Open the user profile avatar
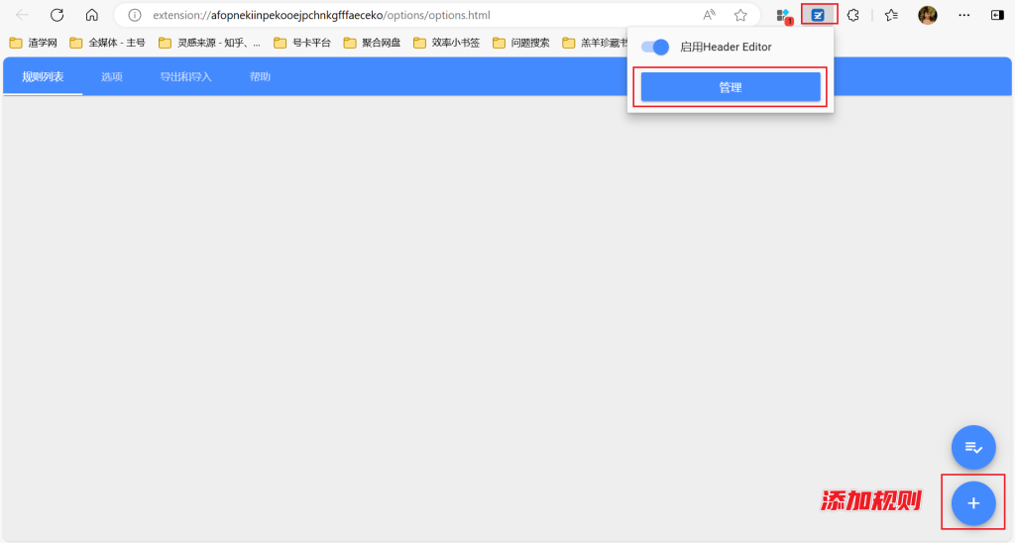1015x543 pixels. (x=928, y=15)
